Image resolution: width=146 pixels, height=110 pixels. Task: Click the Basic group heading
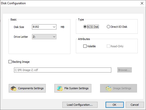(13, 19)
